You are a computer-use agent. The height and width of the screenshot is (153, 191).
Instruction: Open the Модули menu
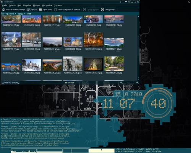(x=37, y=5)
